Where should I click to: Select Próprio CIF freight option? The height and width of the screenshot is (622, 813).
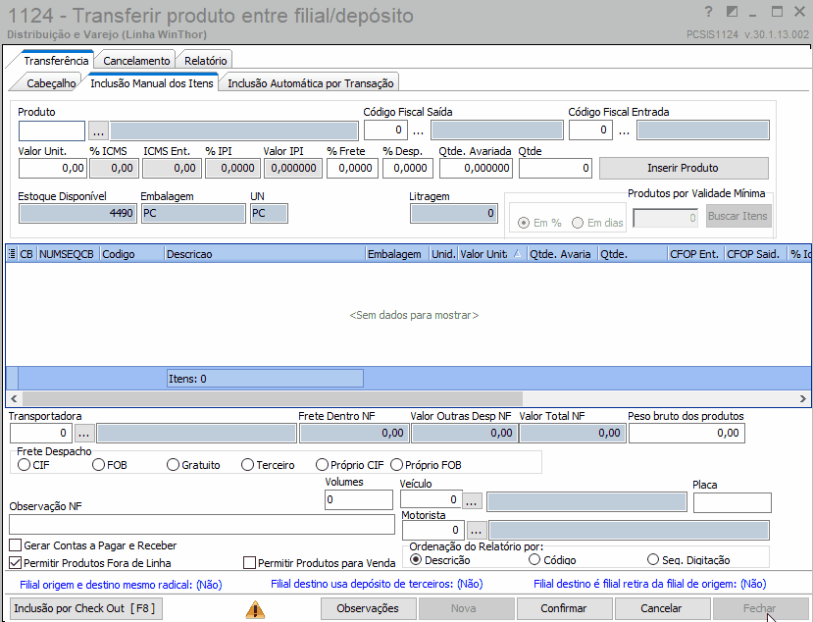click(322, 465)
